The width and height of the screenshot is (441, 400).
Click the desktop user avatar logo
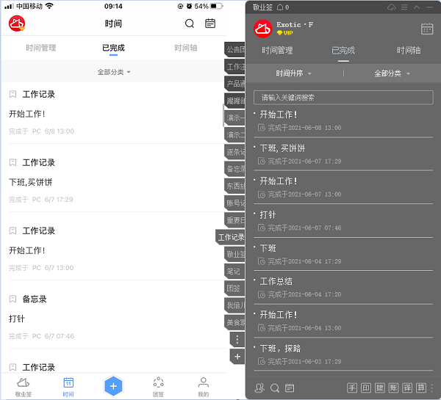[262, 29]
